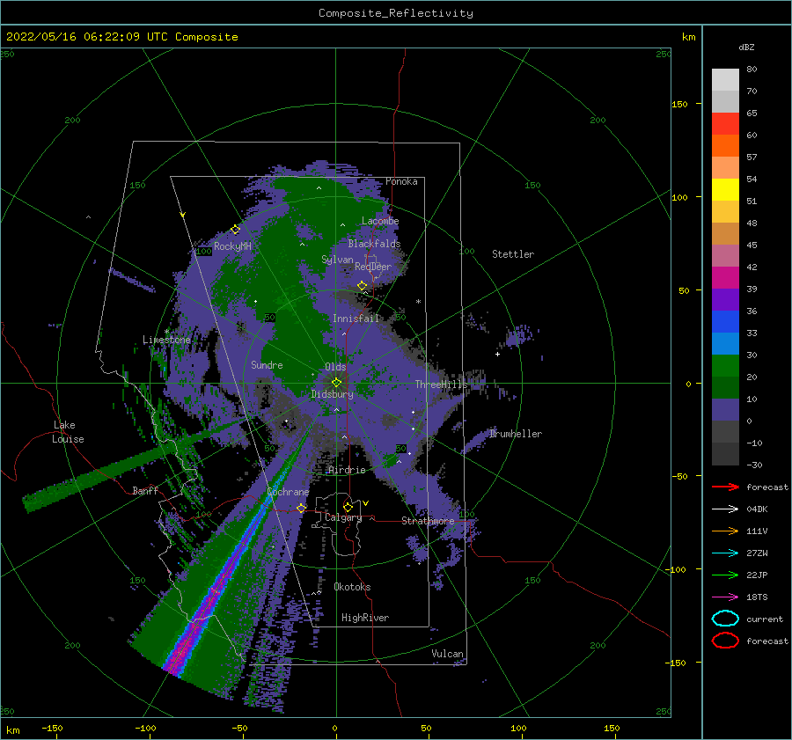Click the asterisk marker south of Stettler
Viewport: 792px width, 740px height.
(x=418, y=302)
